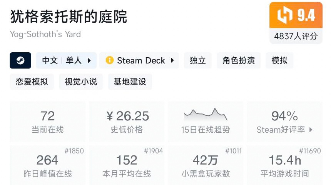This screenshot has width=331, height=185.
Task: View the 15日在线趋势 sparkline chart
Action: pos(206,114)
